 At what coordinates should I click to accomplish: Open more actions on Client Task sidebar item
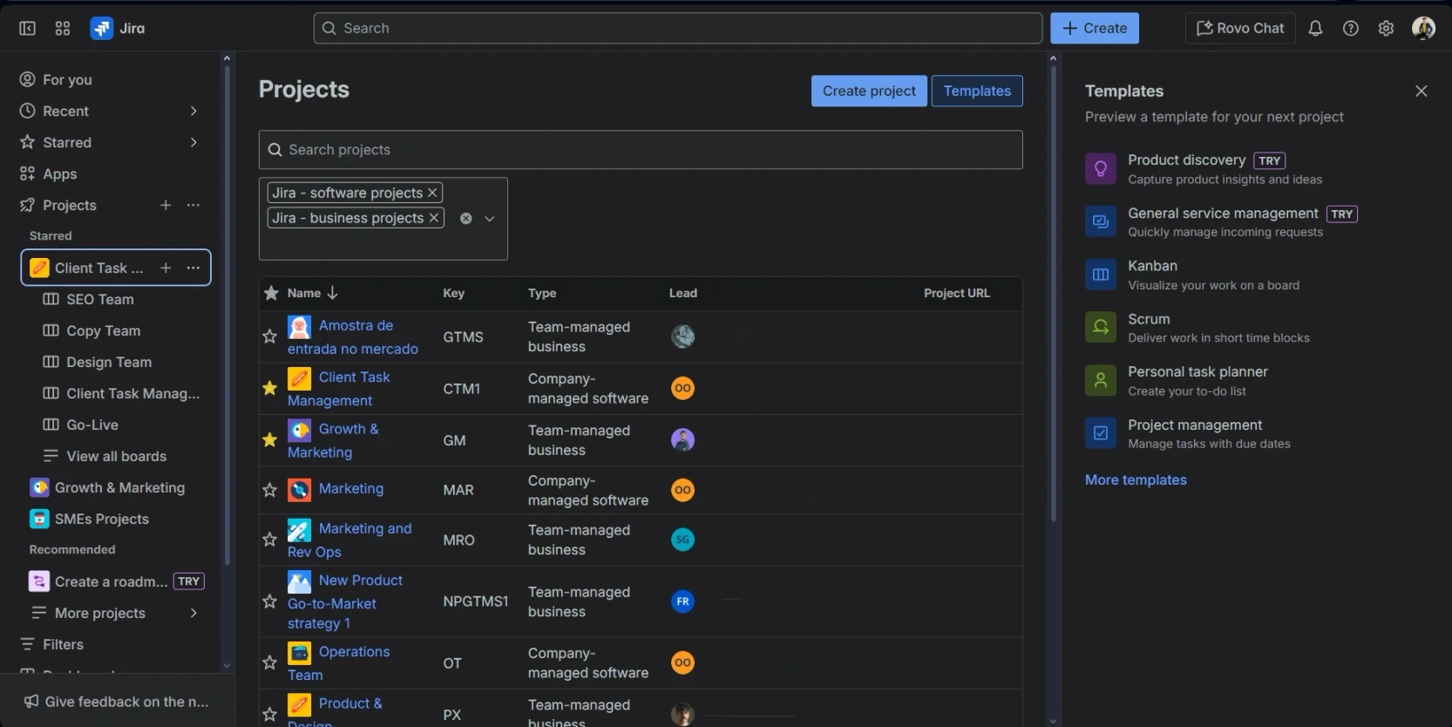(x=193, y=268)
